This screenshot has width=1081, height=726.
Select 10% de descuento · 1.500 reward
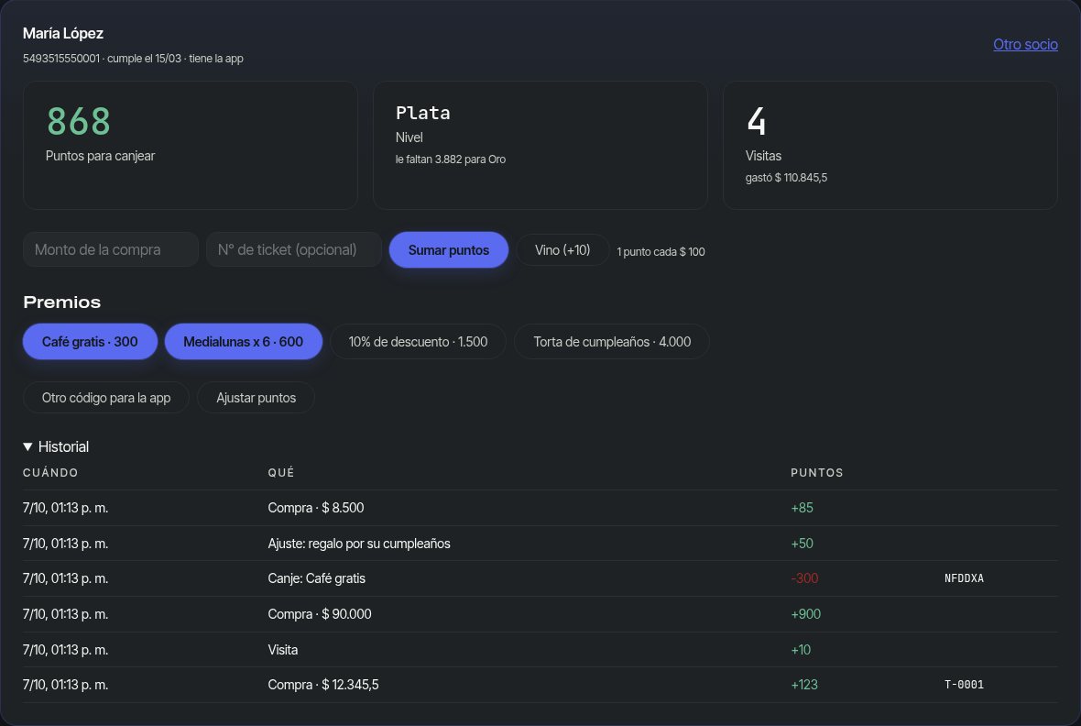pyautogui.click(x=418, y=342)
